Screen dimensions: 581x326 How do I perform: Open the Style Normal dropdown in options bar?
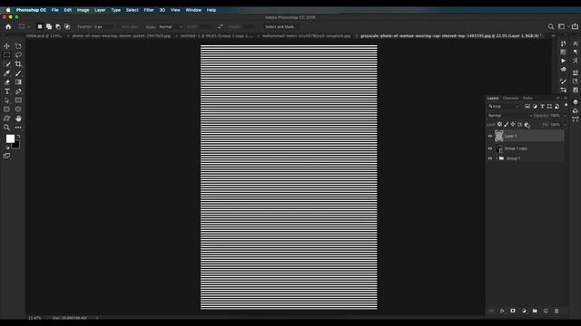pyautogui.click(x=171, y=26)
